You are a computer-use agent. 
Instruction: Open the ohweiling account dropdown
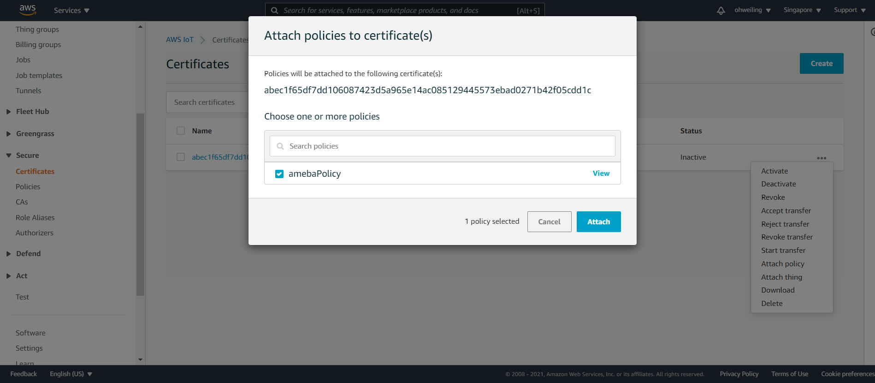pos(752,10)
